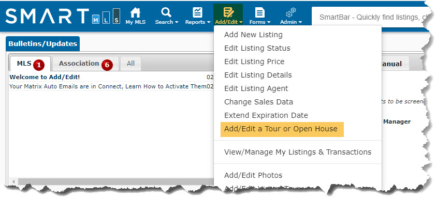Open the Forms document icon
Screen dimensions: 436x198
(x=260, y=13)
